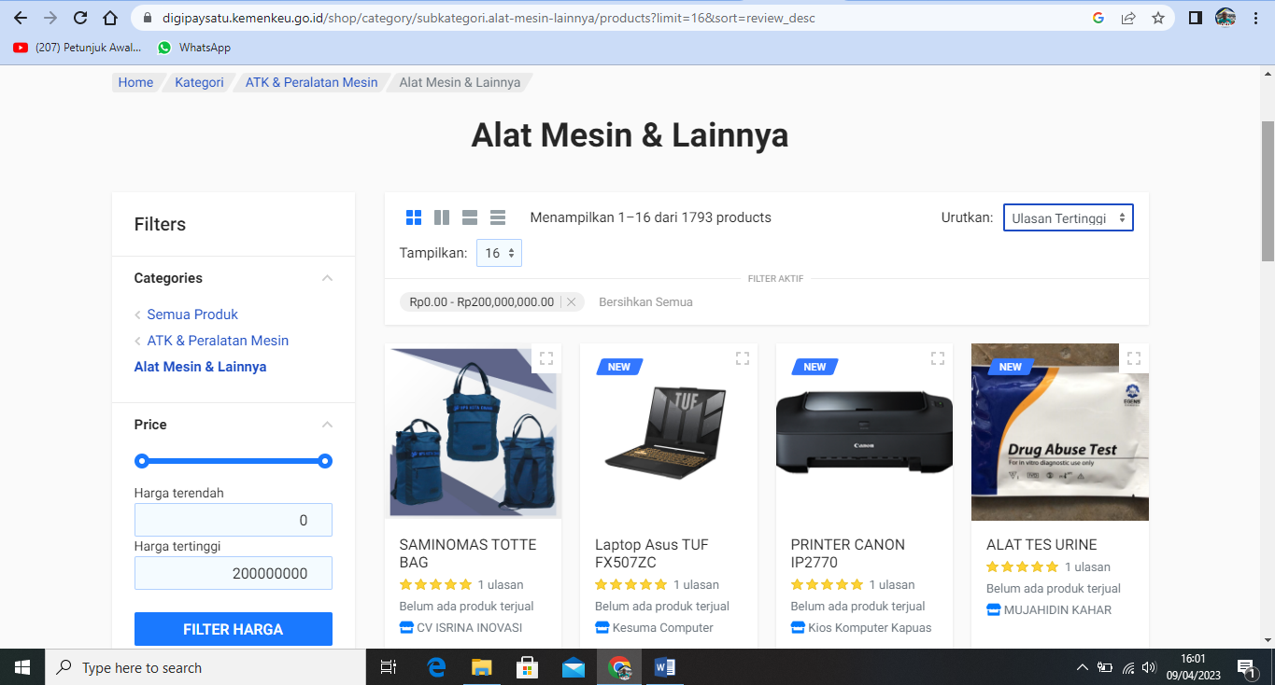The width and height of the screenshot is (1275, 685).
Task: Open quick view for Laptop Asus TUF
Action: pyautogui.click(x=743, y=358)
